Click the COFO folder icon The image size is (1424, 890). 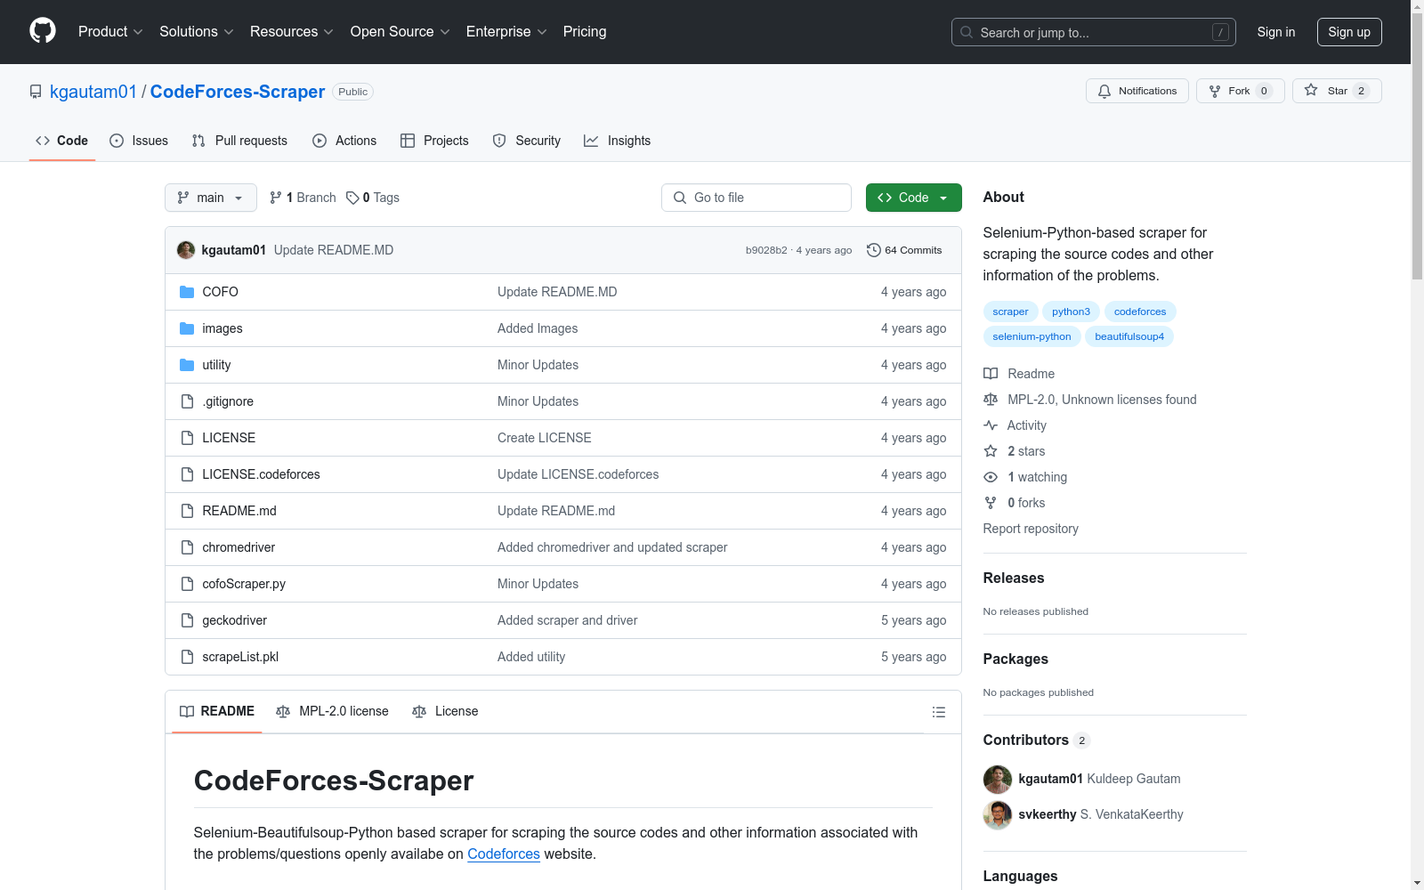(x=187, y=292)
